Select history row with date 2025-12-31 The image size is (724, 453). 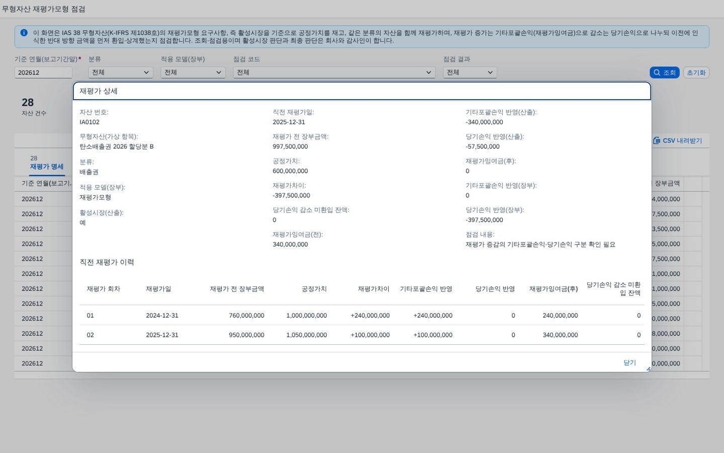point(361,335)
